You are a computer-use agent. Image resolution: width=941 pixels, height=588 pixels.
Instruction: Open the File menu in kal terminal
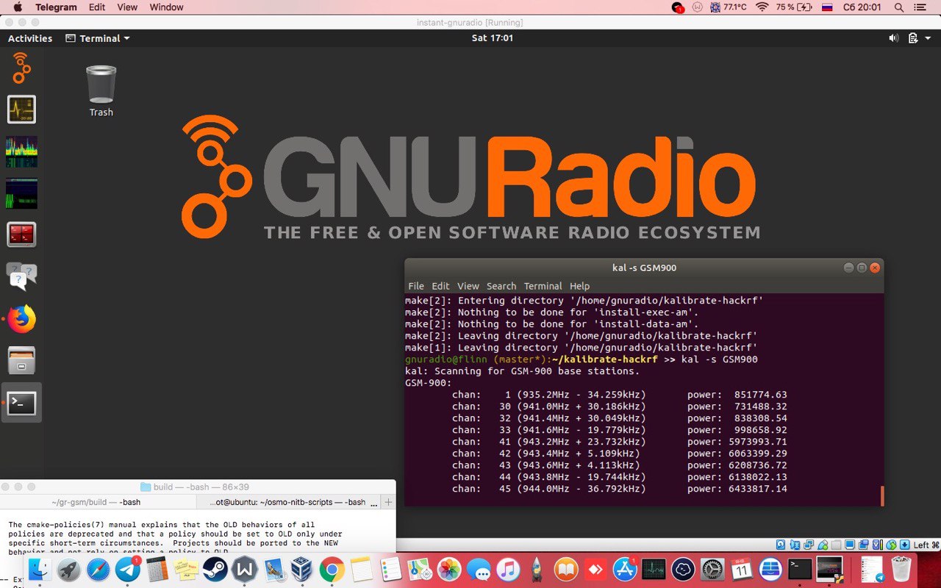pos(416,286)
